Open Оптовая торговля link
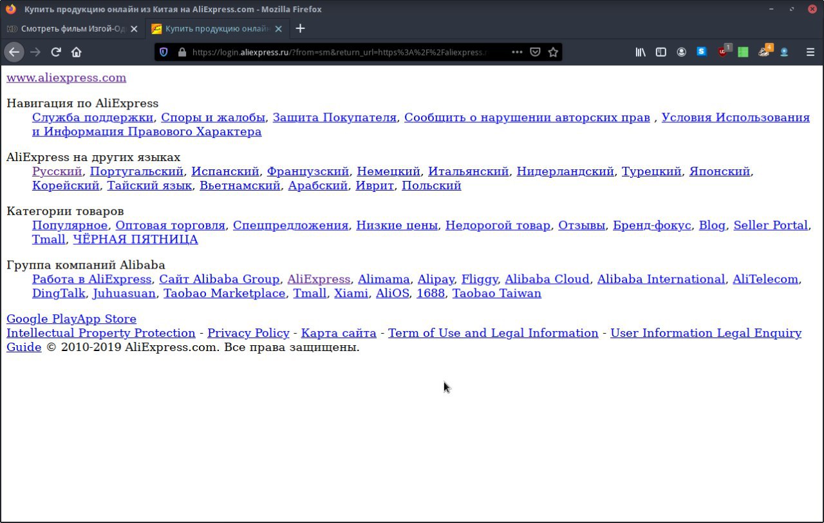This screenshot has height=523, width=824. (x=170, y=225)
